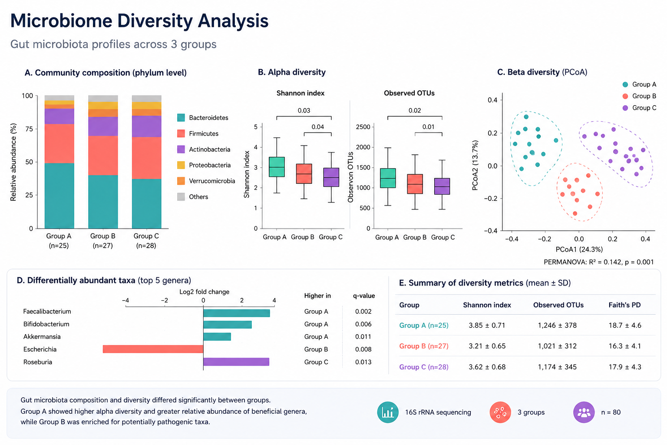
Task: Click the 0.04 significance label in Shannon plot
Action: click(x=318, y=127)
